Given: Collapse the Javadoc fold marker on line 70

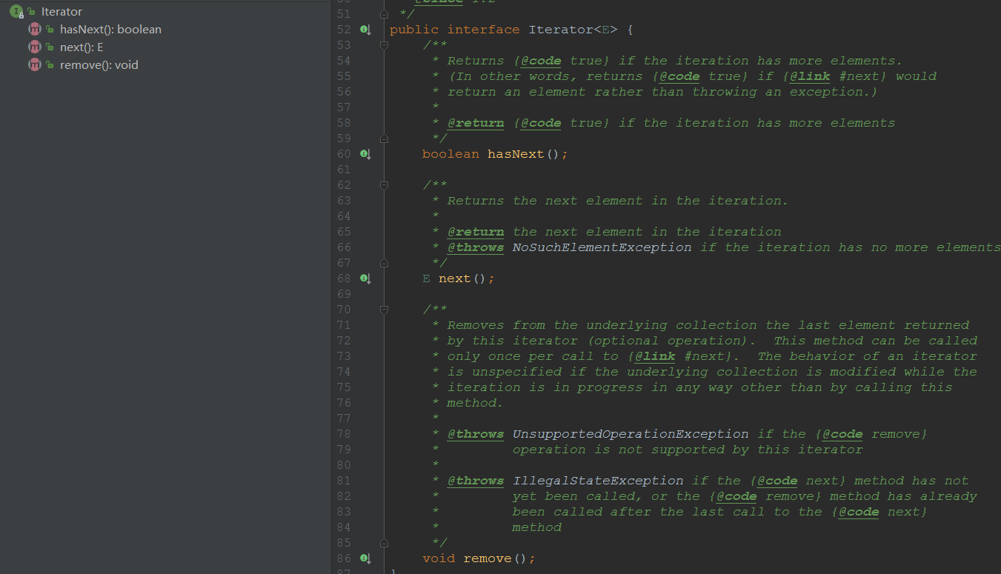Looking at the screenshot, I should [x=384, y=310].
